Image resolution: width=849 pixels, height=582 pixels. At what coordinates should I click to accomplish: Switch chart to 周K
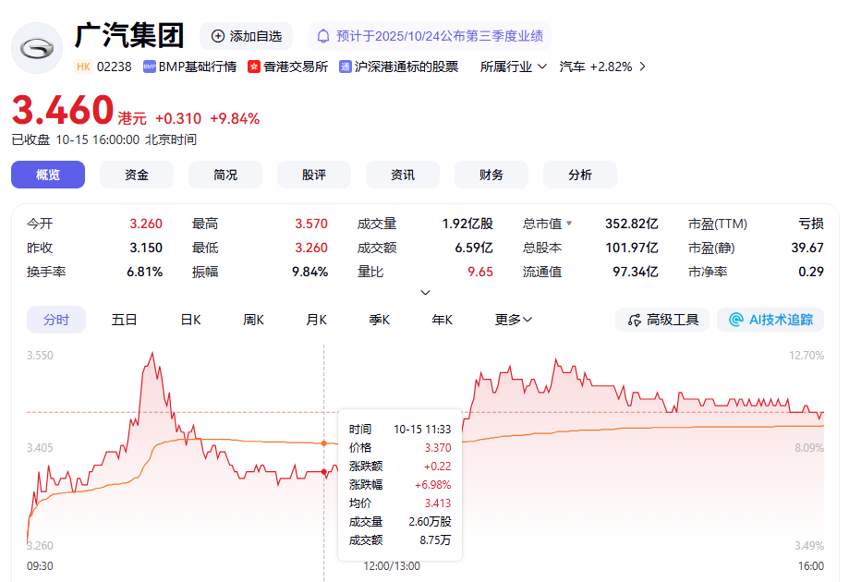(253, 320)
